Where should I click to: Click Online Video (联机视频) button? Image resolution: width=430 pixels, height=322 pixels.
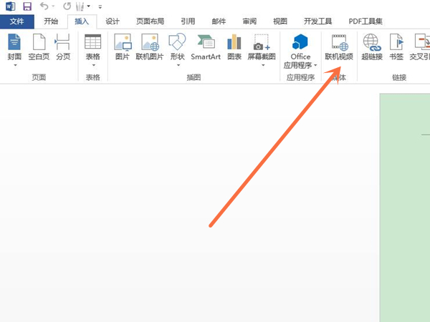tap(339, 46)
